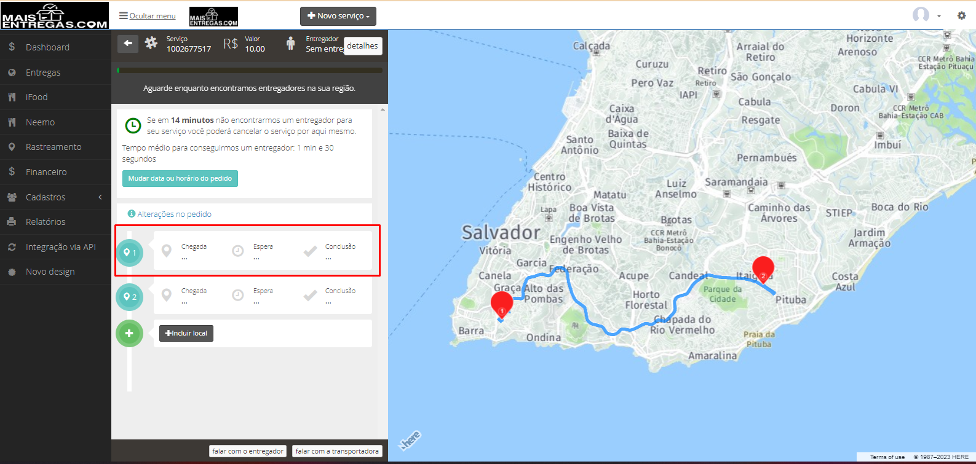Image resolution: width=976 pixels, height=464 pixels.
Task: Click the Espera clock icon for stop 1
Action: [238, 251]
